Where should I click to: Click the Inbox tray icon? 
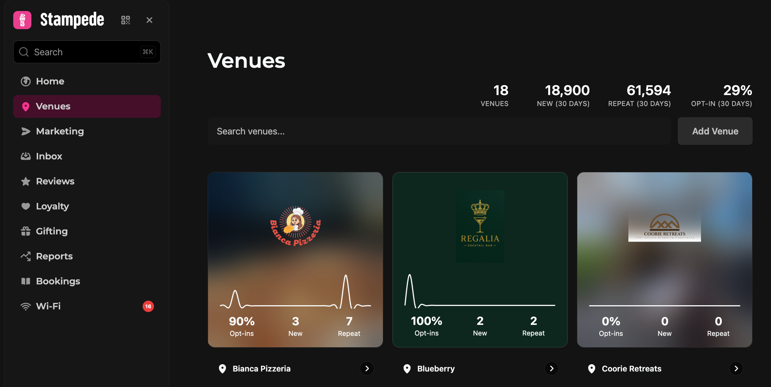click(26, 156)
